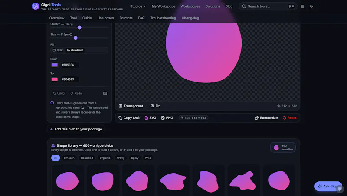This screenshot has width=347, height=196.
Task: Edit the From hex value #8B5CF6
Action: pyautogui.click(x=69, y=65)
